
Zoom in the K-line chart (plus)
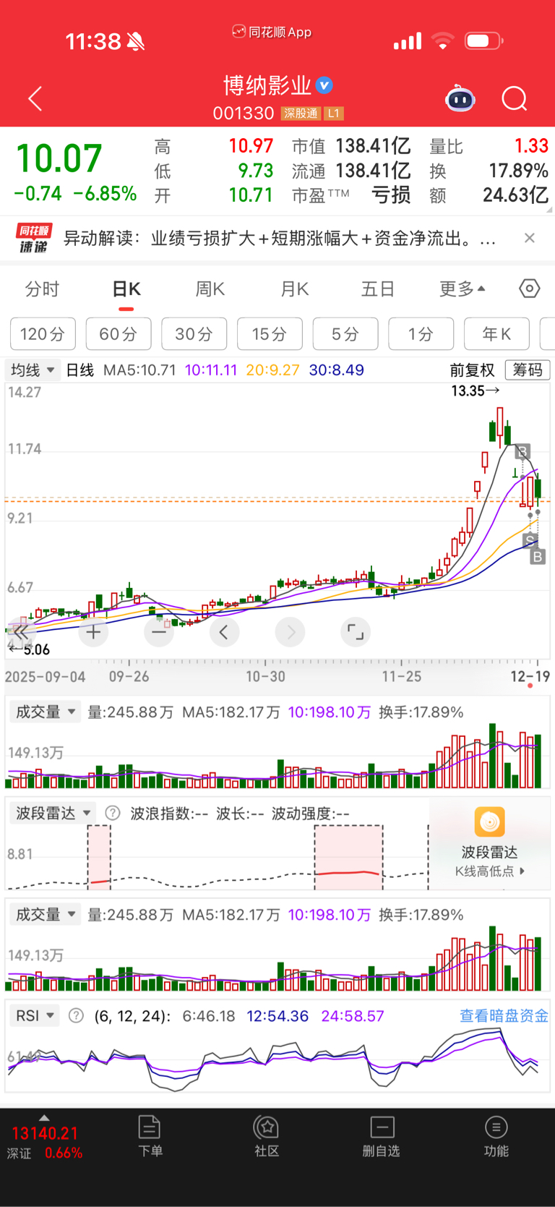[93, 632]
